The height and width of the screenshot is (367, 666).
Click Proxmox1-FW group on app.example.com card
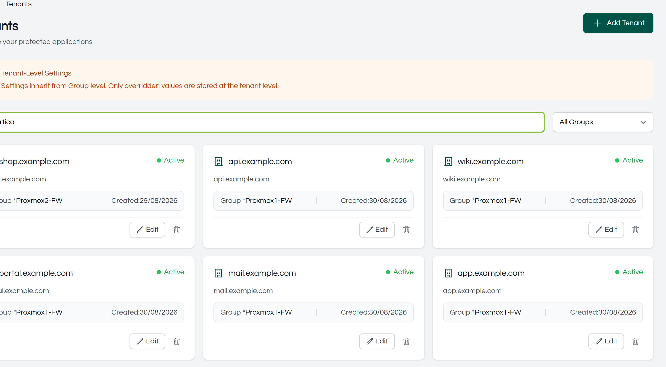[x=498, y=312]
